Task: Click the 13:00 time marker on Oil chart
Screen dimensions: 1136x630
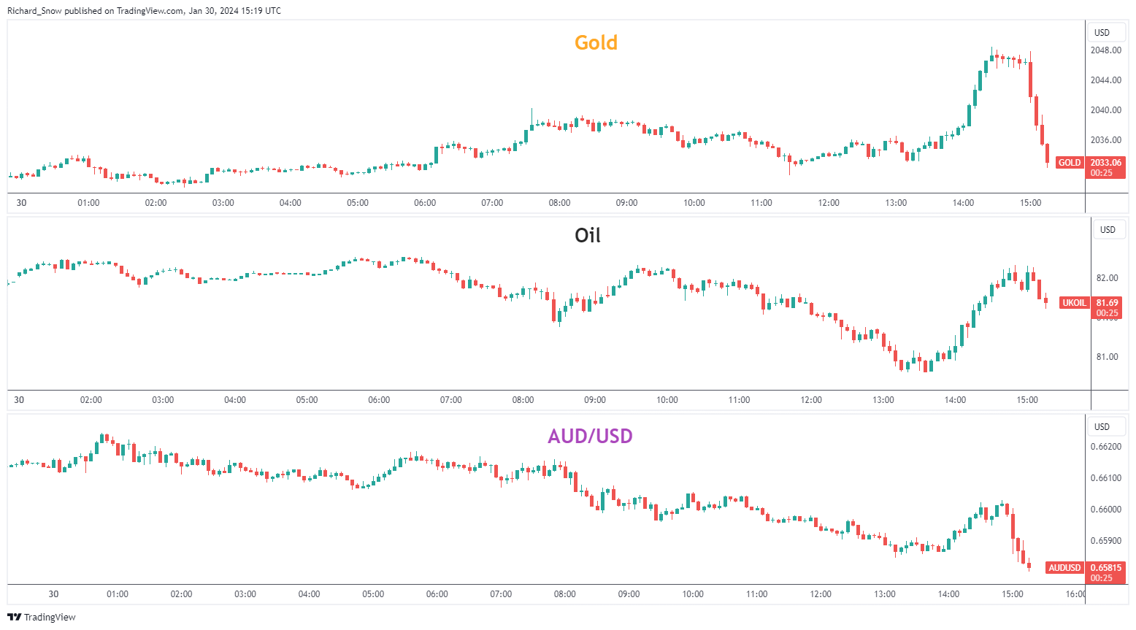Action: pos(883,400)
